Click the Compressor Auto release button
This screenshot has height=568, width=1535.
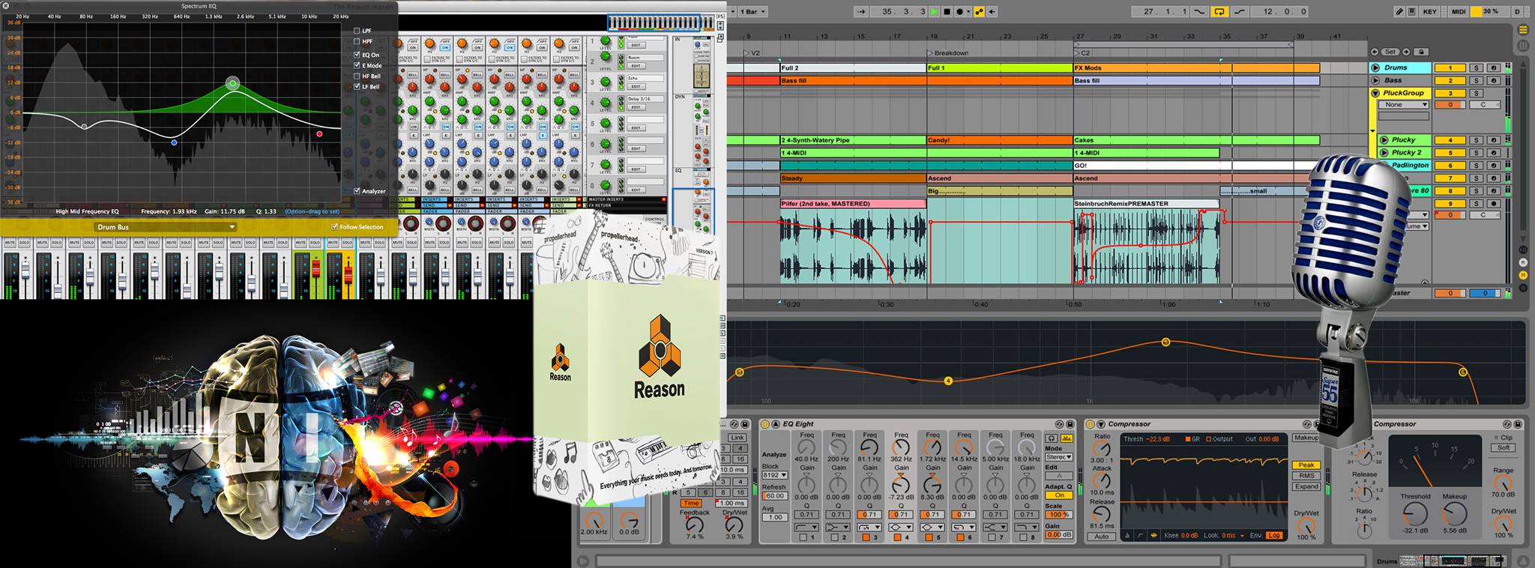pos(1101,537)
